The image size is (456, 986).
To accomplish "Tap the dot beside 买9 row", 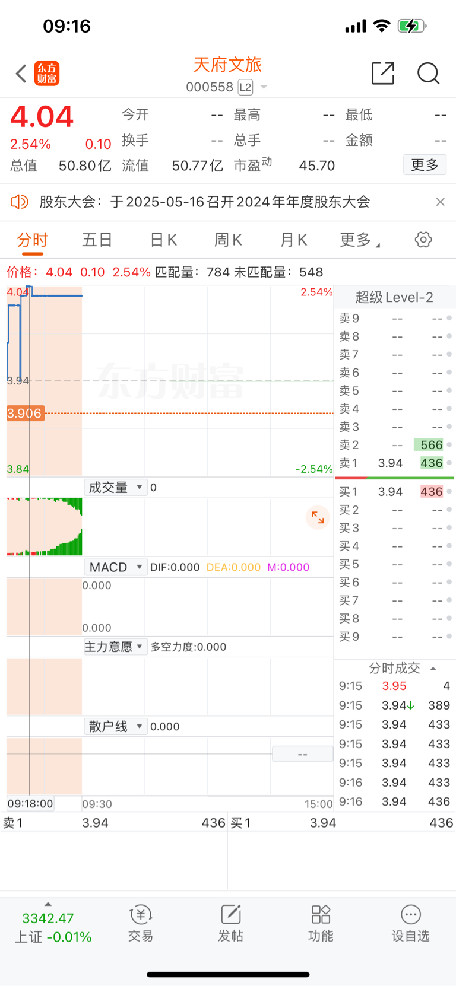I will (x=449, y=637).
